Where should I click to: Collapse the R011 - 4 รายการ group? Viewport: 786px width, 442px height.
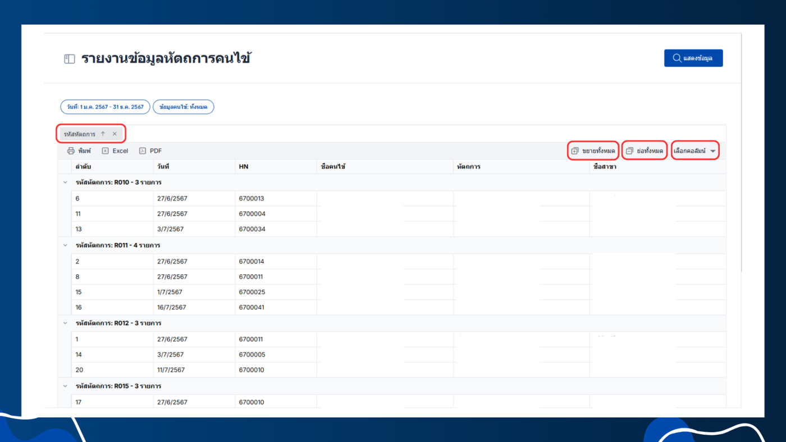click(65, 245)
